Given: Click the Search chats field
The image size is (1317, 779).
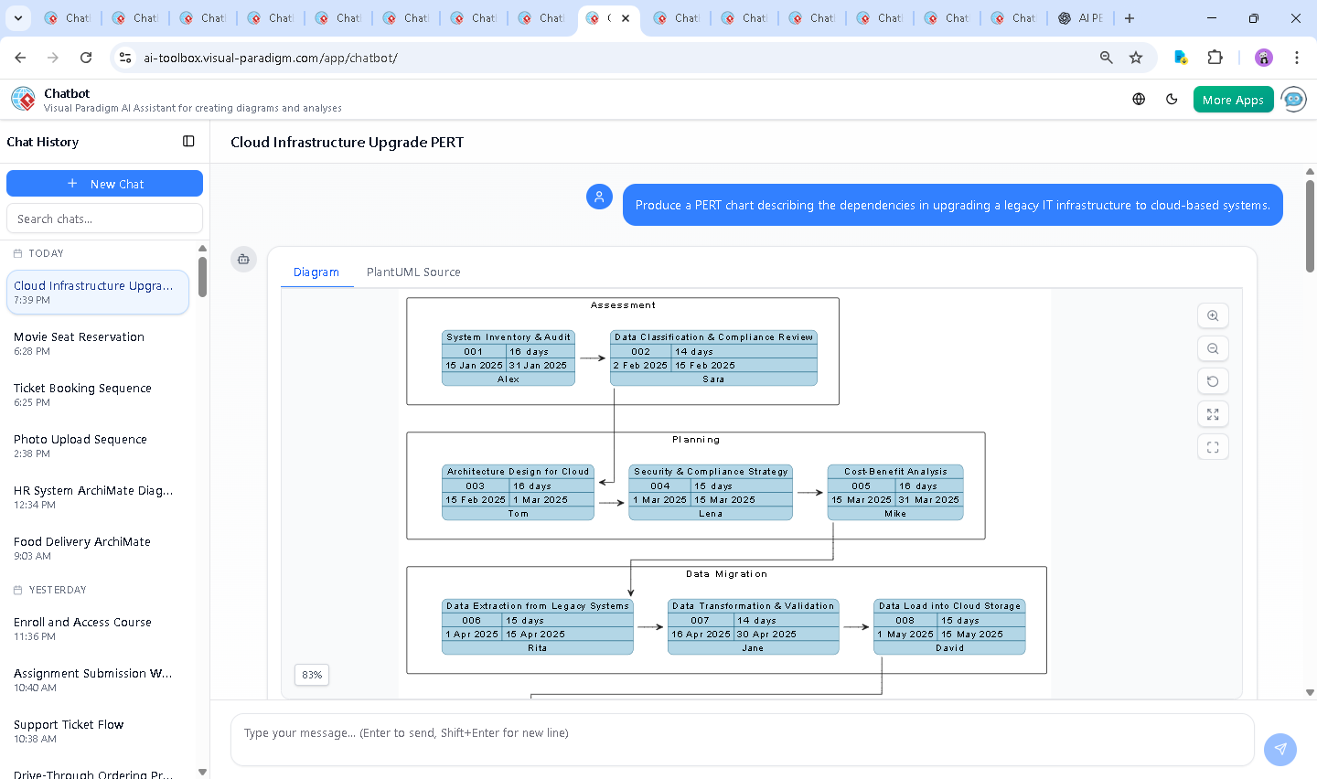Looking at the screenshot, I should [x=104, y=219].
